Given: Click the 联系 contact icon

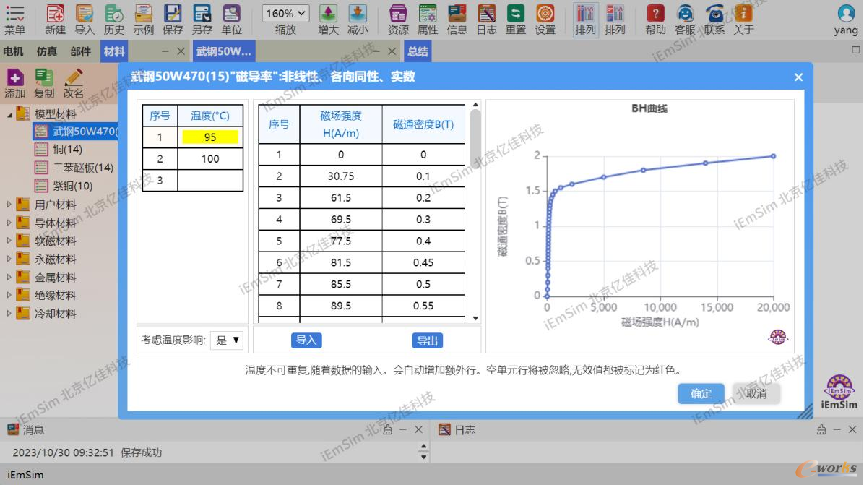Looking at the screenshot, I should 714,20.
